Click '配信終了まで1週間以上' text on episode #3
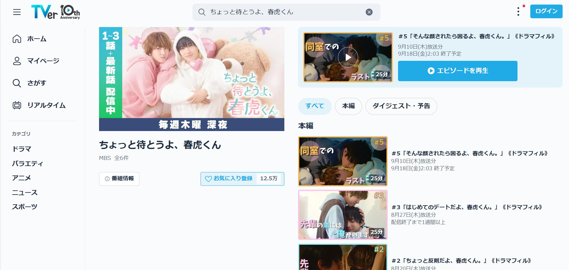Viewport: 569px width, 270px height. (418, 222)
